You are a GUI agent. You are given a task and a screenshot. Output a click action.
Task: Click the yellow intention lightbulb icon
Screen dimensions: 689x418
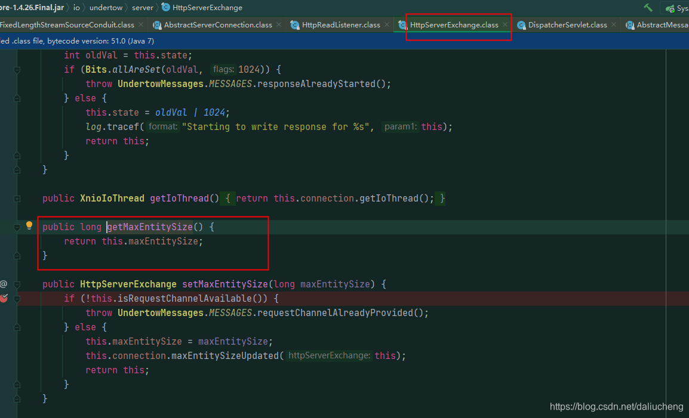tap(29, 225)
